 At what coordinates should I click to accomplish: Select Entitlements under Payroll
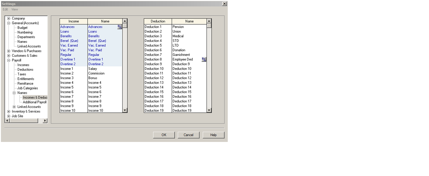click(x=26, y=79)
